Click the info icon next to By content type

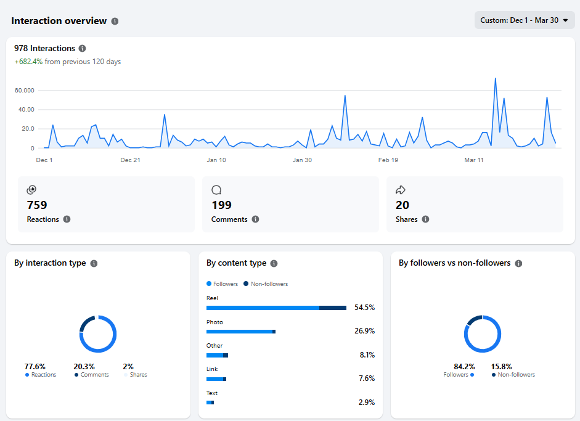click(x=273, y=263)
